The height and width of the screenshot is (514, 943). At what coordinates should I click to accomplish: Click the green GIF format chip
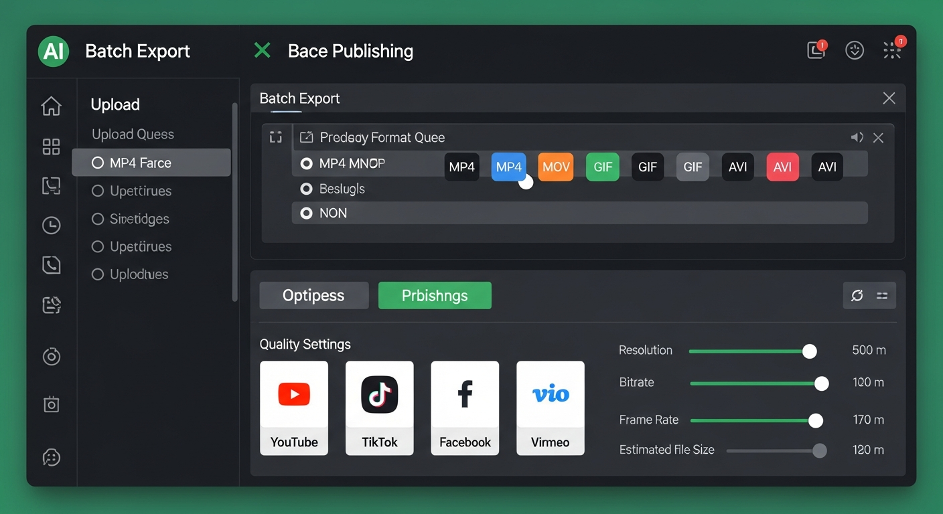click(603, 167)
